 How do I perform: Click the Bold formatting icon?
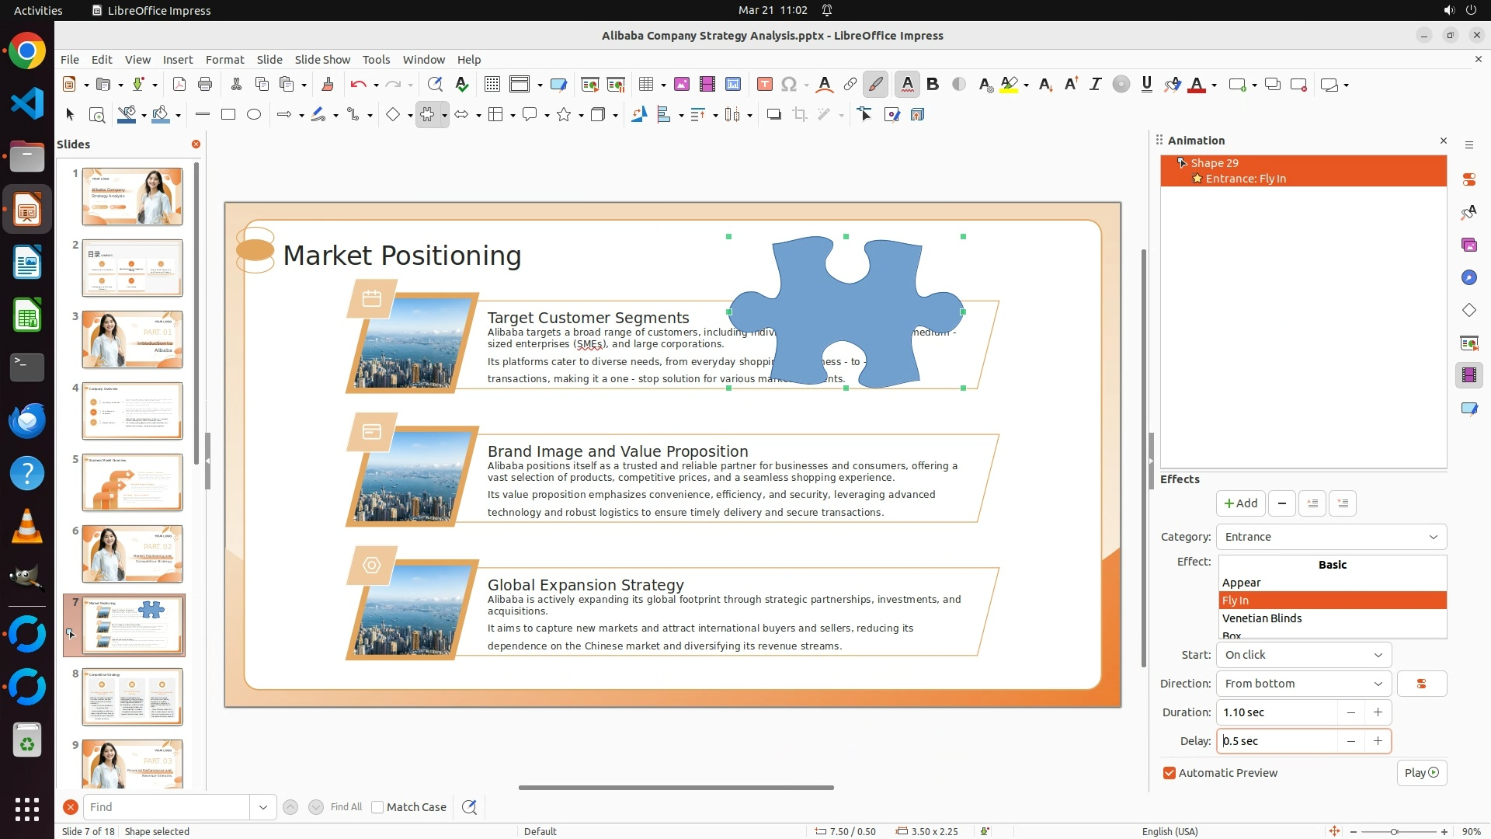(933, 85)
